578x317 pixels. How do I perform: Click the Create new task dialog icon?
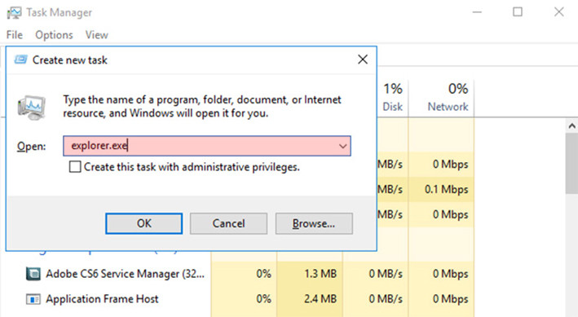tap(20, 59)
